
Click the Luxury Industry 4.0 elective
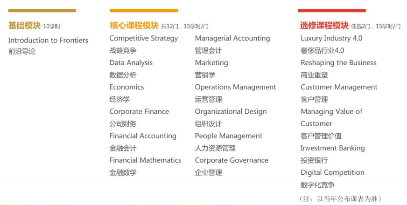[331, 38]
